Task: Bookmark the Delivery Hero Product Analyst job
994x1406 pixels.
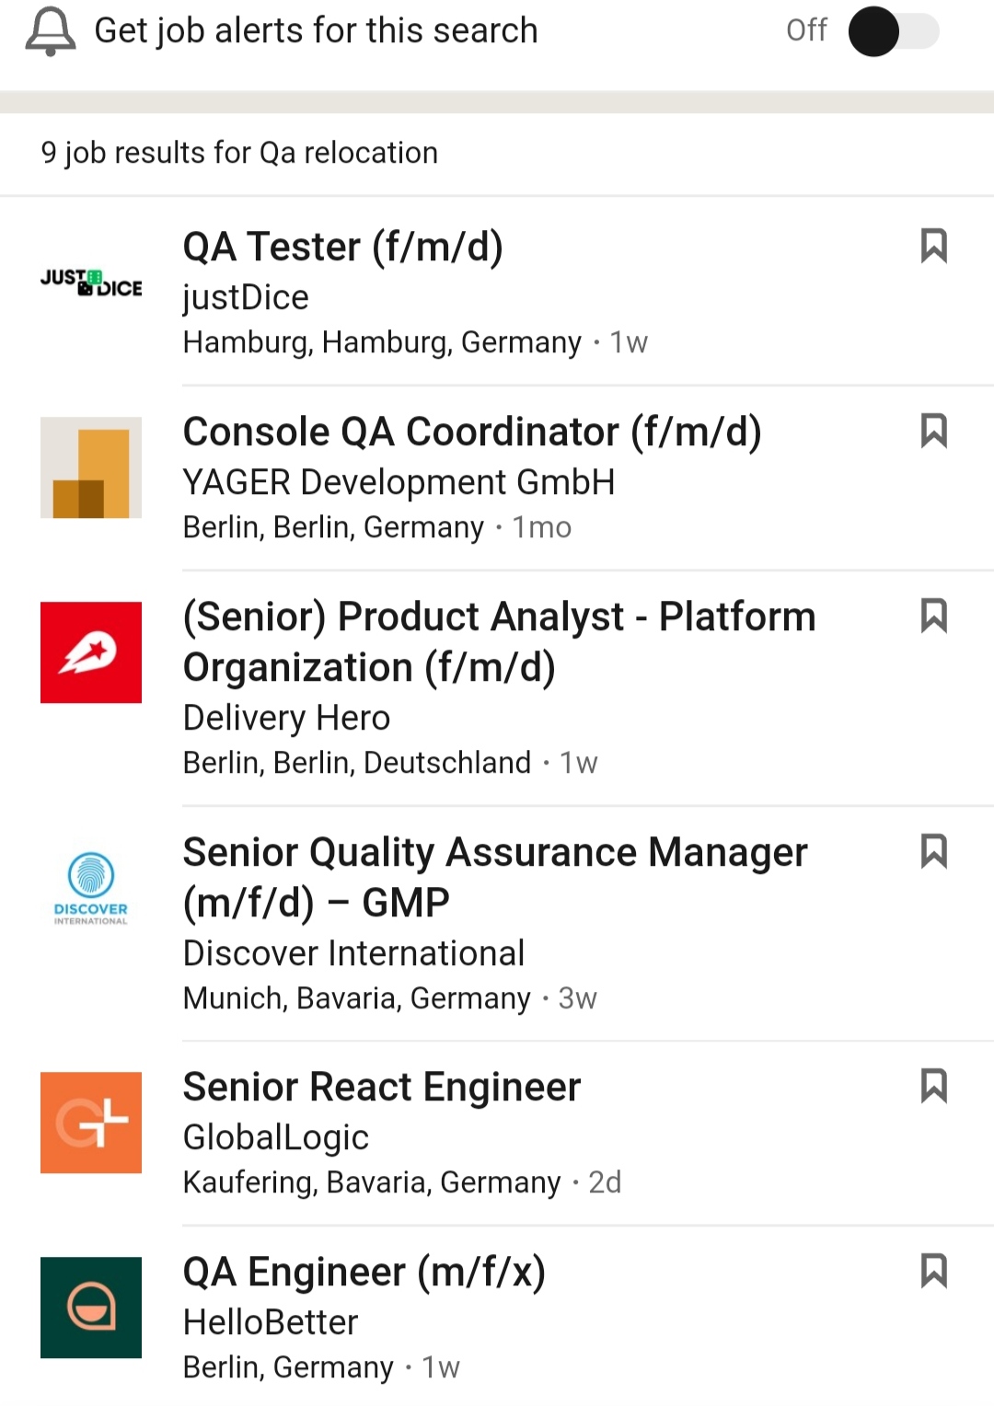Action: point(933,616)
